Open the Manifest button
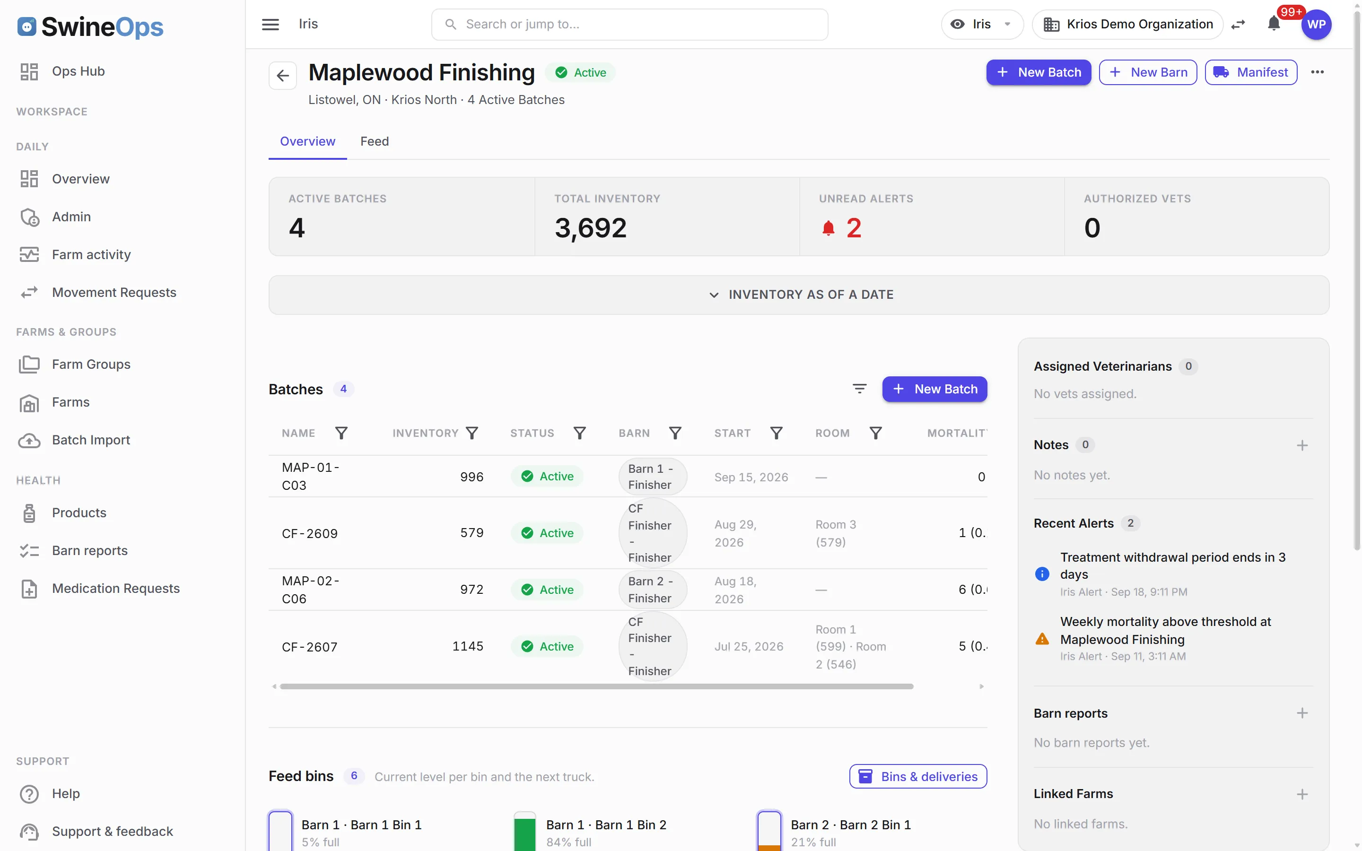The height and width of the screenshot is (851, 1362). 1250,72
